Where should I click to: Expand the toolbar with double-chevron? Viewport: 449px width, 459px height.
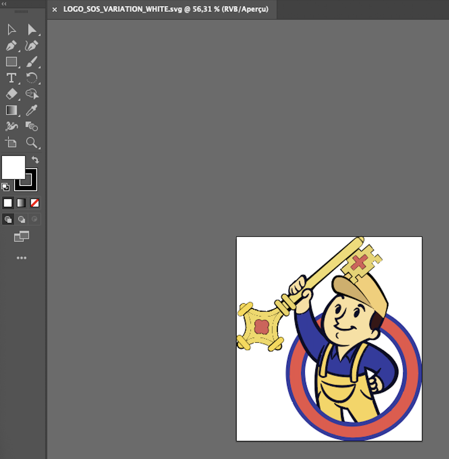point(5,3)
